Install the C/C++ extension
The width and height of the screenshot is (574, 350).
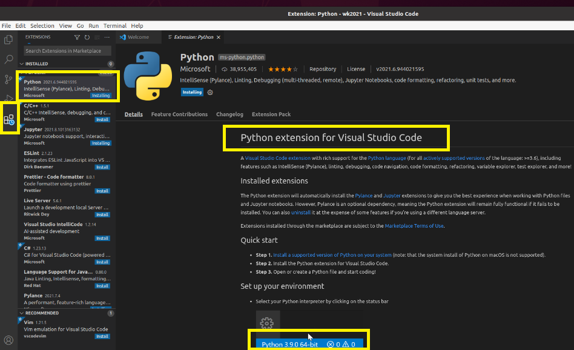tap(102, 120)
